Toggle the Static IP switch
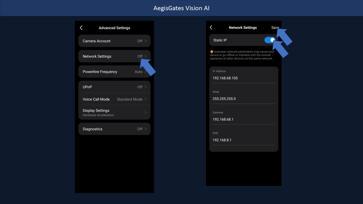 pyautogui.click(x=270, y=40)
